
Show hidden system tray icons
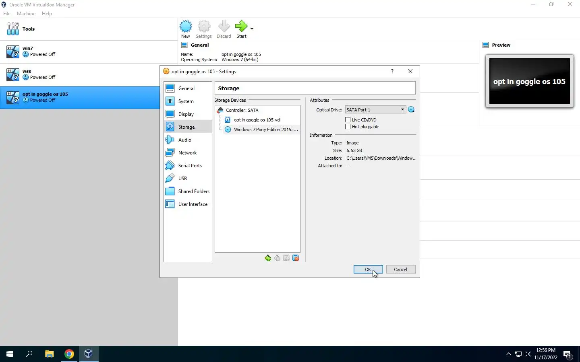[x=509, y=354]
